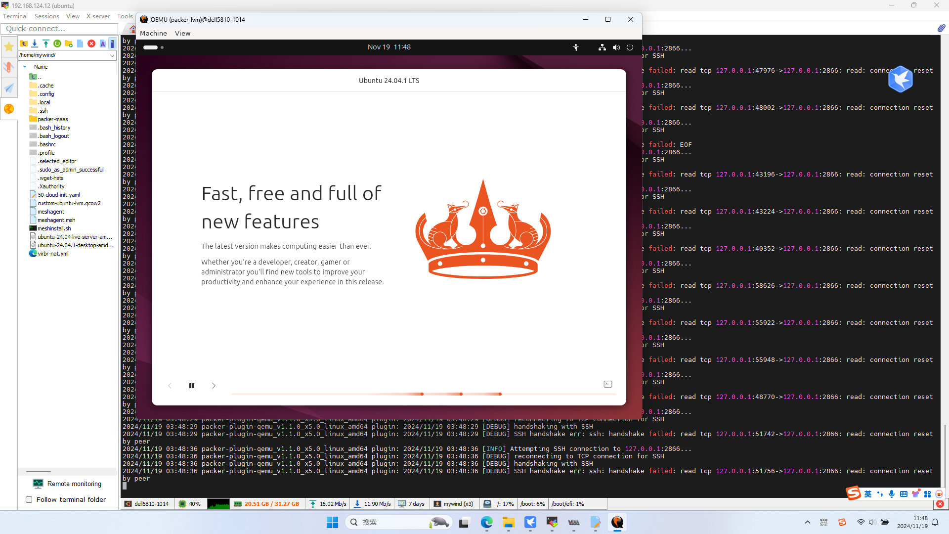Go to parent folder in SFTP toolbar
This screenshot has width=949, height=534.
[23, 44]
